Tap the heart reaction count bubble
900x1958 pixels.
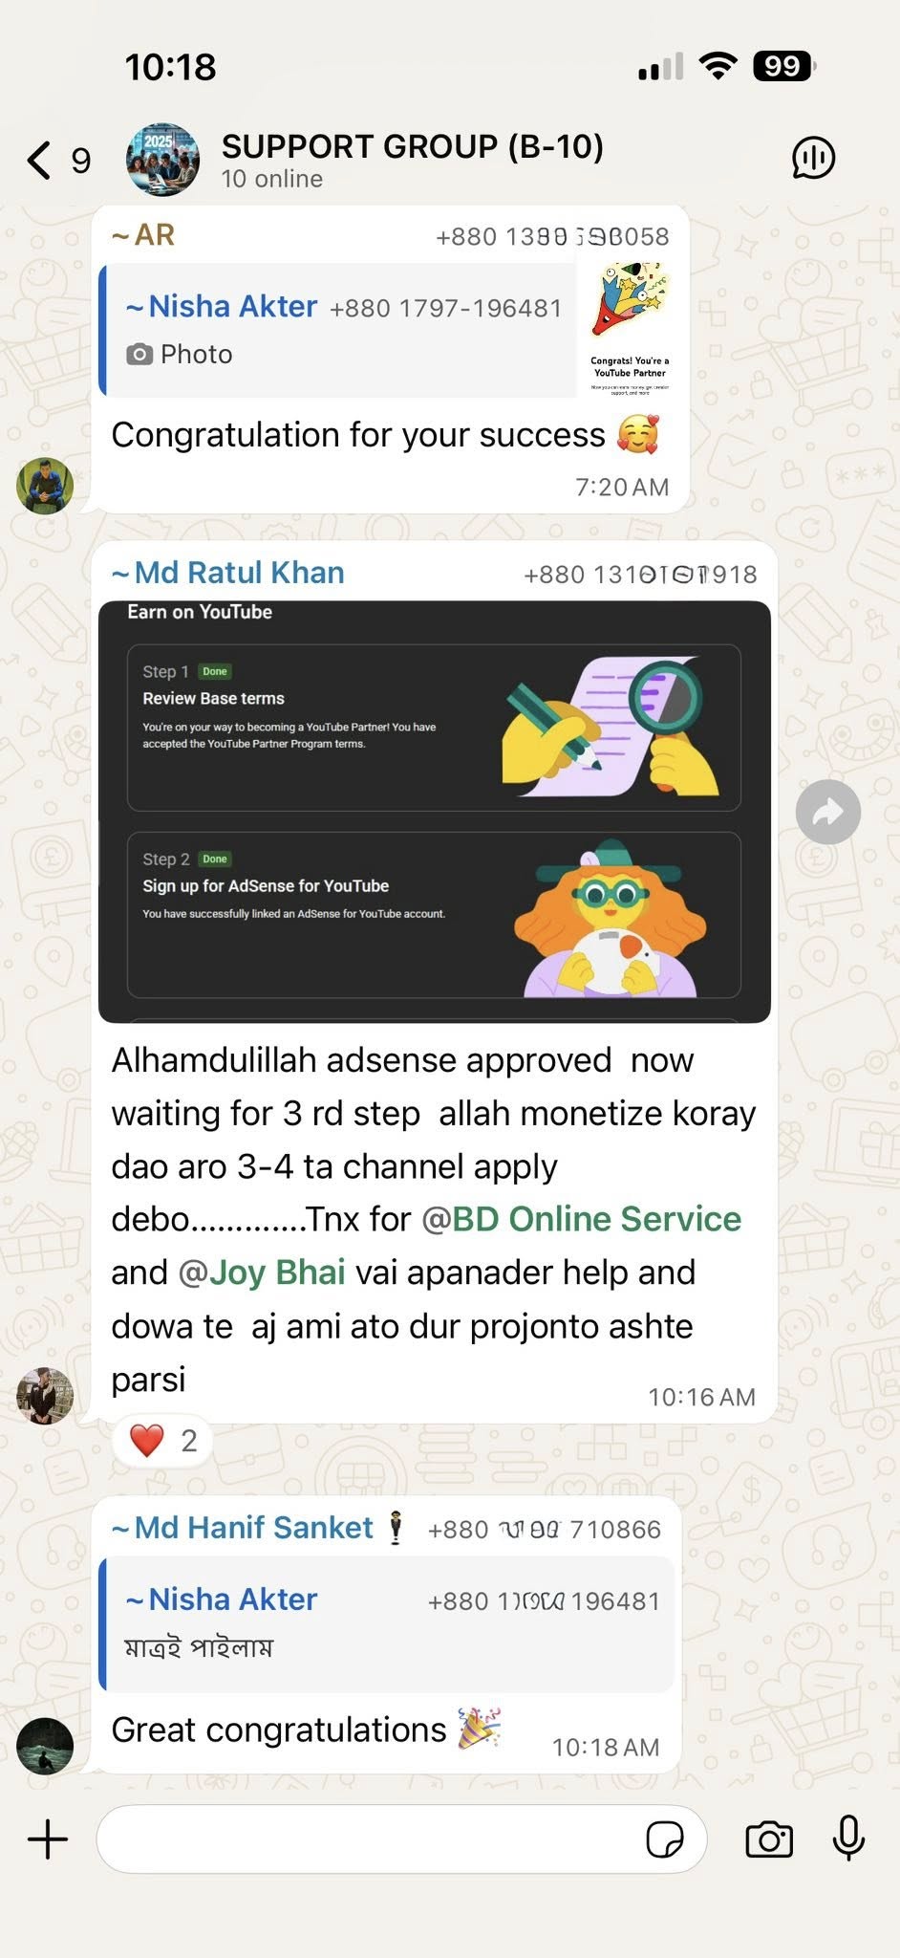pyautogui.click(x=161, y=1440)
